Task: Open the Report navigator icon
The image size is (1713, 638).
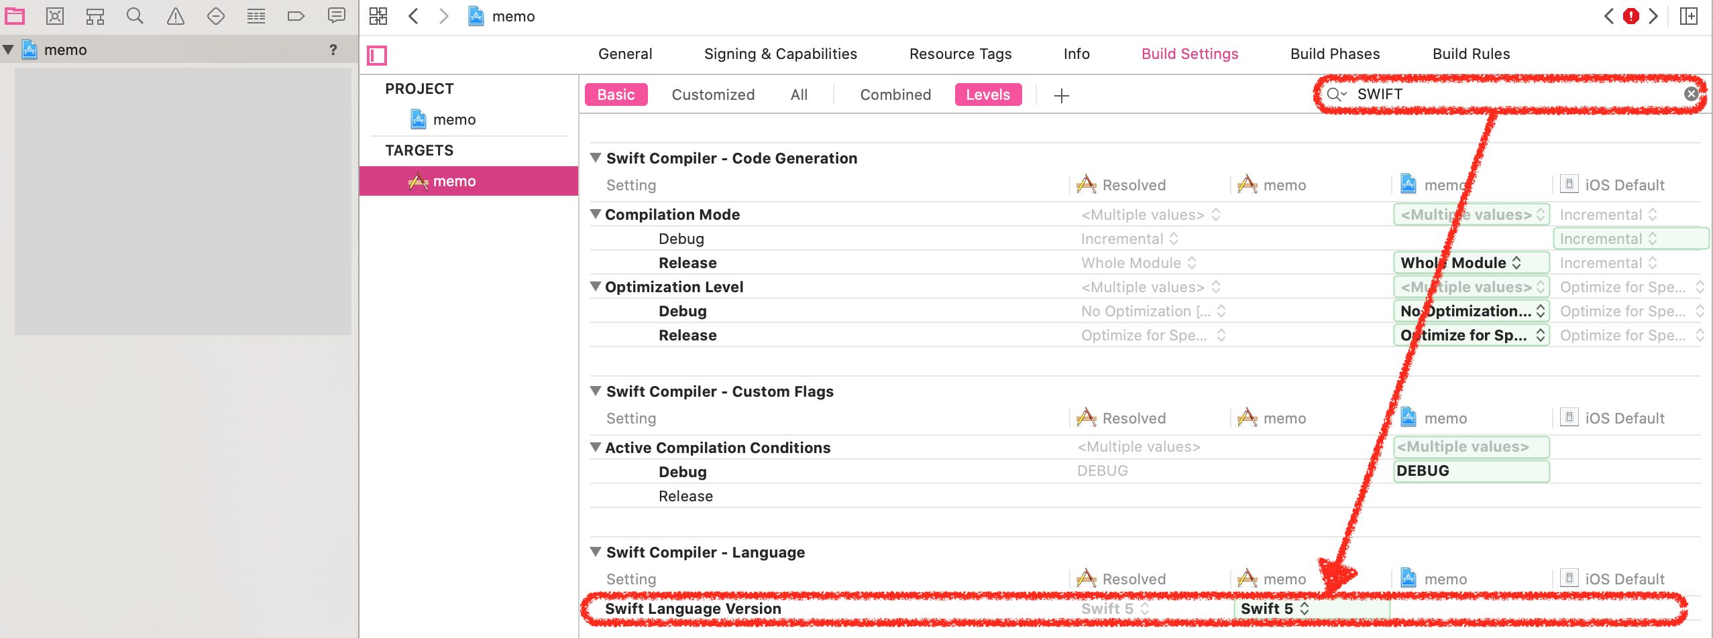Action: point(337,16)
